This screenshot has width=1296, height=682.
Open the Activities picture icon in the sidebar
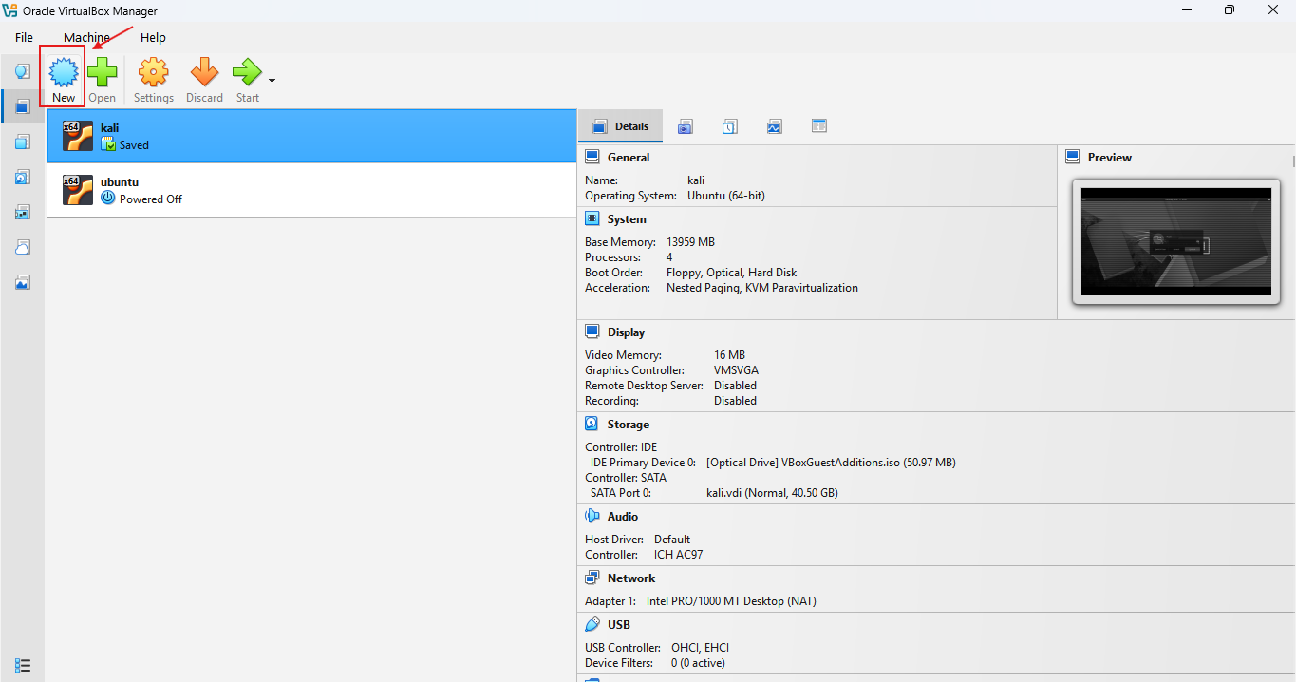click(x=22, y=282)
